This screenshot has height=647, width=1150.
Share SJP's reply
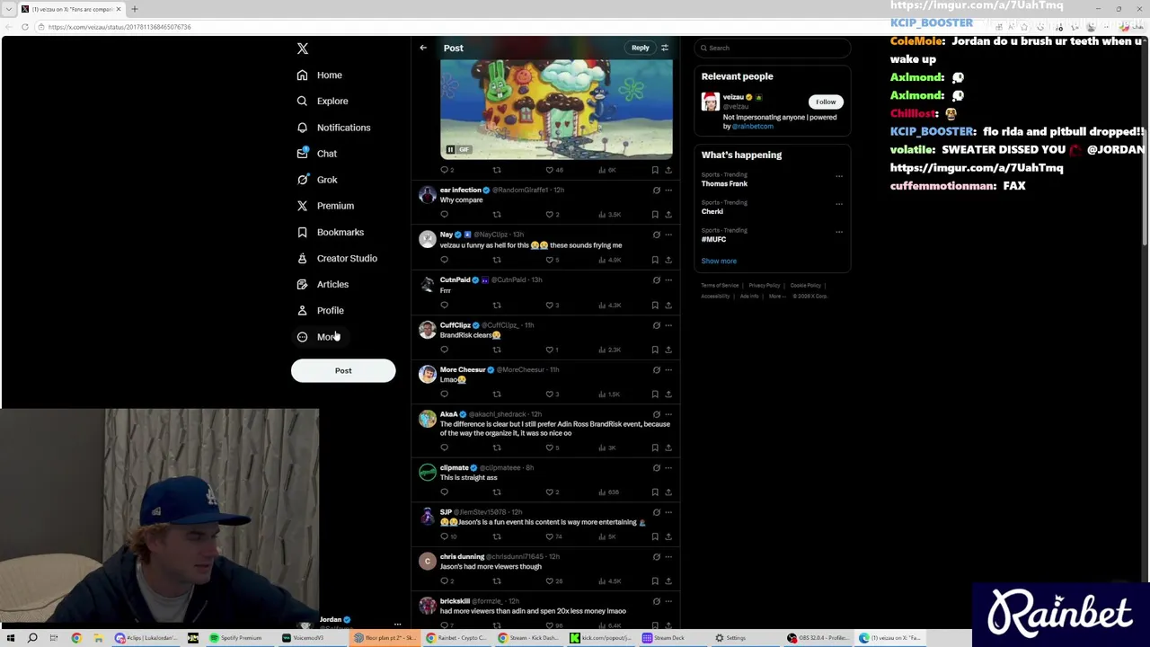click(x=668, y=536)
